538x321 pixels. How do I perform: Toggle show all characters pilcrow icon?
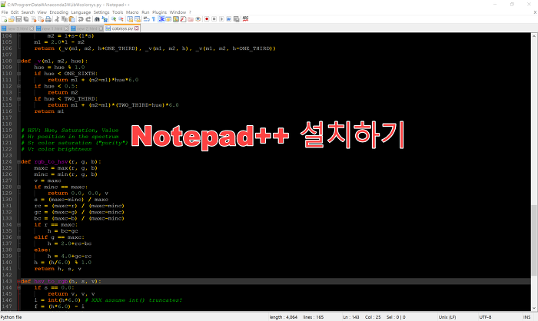(154, 19)
